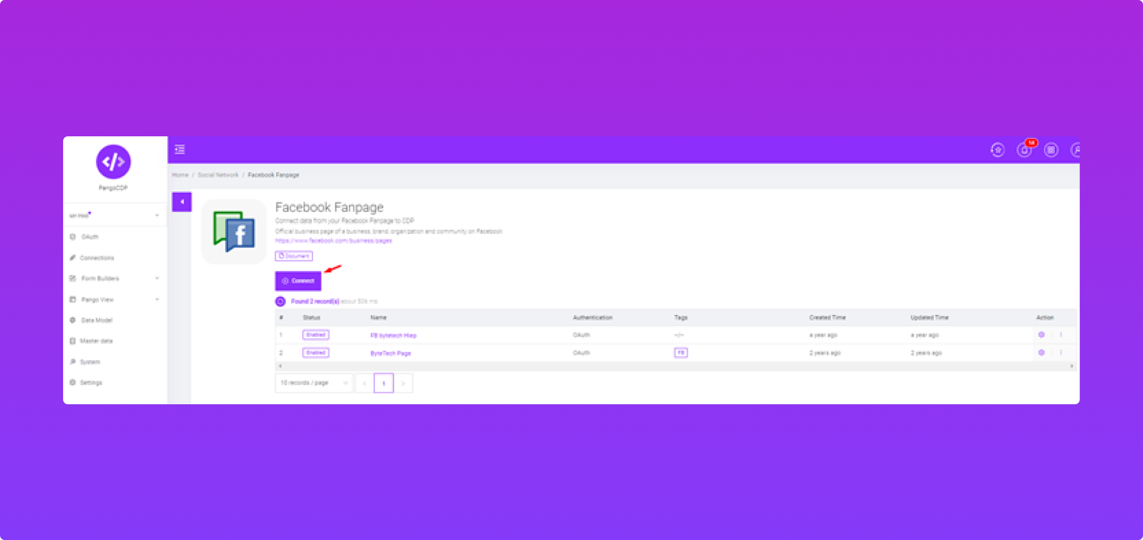The height and width of the screenshot is (540, 1143).
Task: Click the FB tag on ByteTech Page row
Action: [x=680, y=352]
